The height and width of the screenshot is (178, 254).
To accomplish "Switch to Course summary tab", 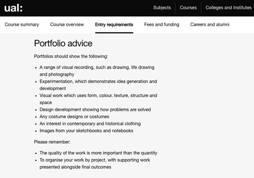I will 22,25.
